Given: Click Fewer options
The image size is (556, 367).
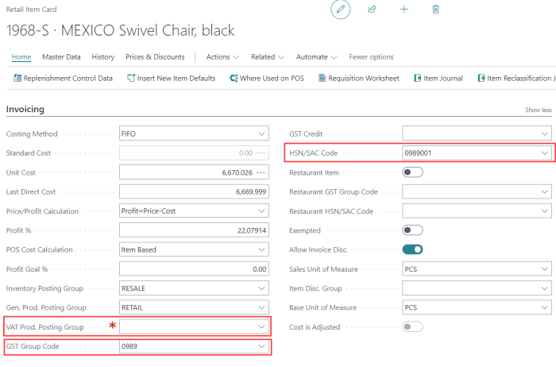Looking at the screenshot, I should click(371, 57).
